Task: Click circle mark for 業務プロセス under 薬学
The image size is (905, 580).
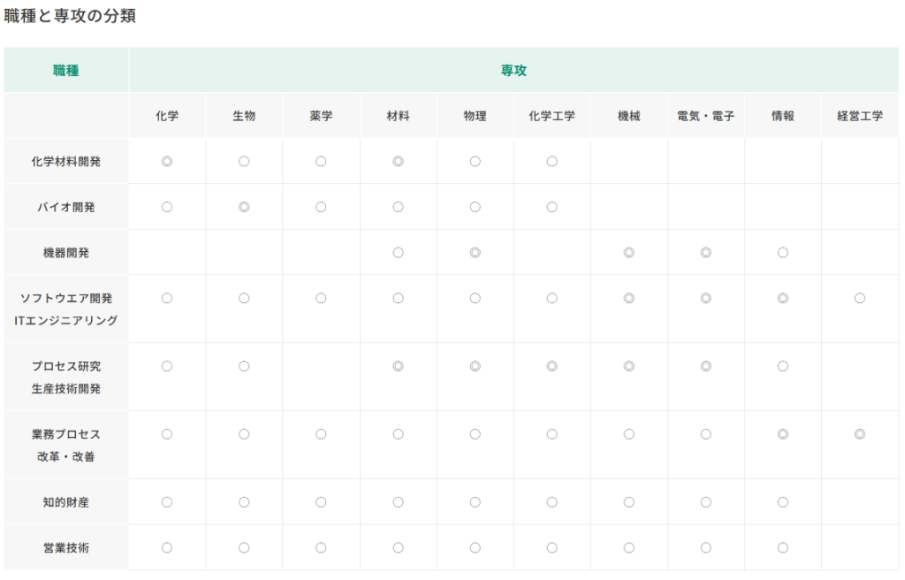Action: (321, 434)
